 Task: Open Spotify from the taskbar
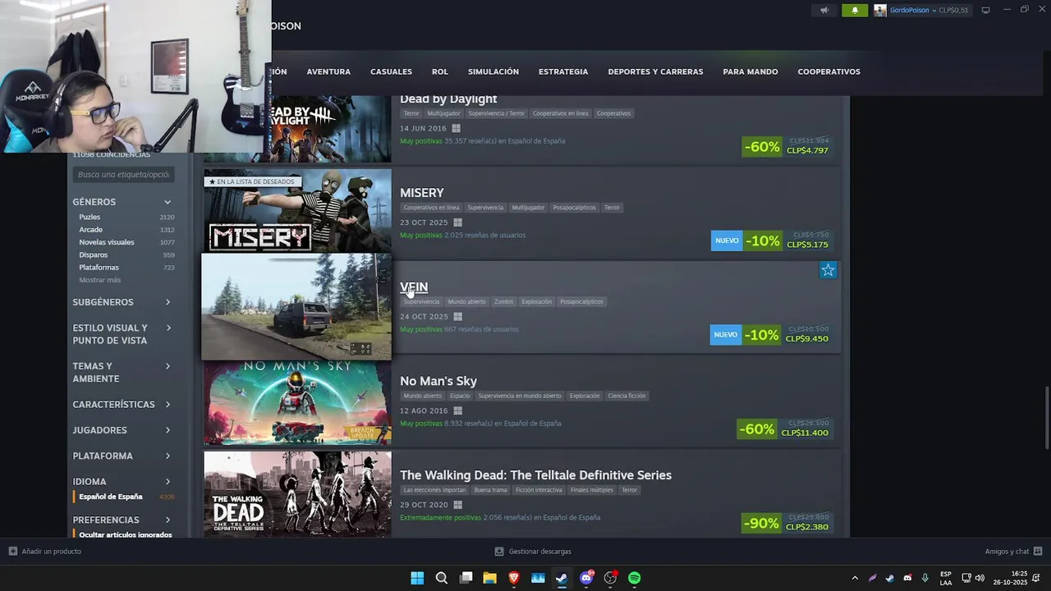635,578
